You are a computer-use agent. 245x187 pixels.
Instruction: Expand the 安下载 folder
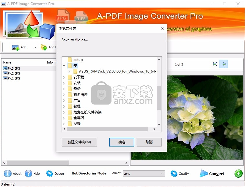coord(64,77)
